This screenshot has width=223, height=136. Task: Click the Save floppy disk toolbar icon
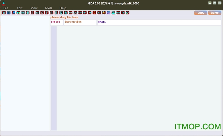click(x=9, y=13)
